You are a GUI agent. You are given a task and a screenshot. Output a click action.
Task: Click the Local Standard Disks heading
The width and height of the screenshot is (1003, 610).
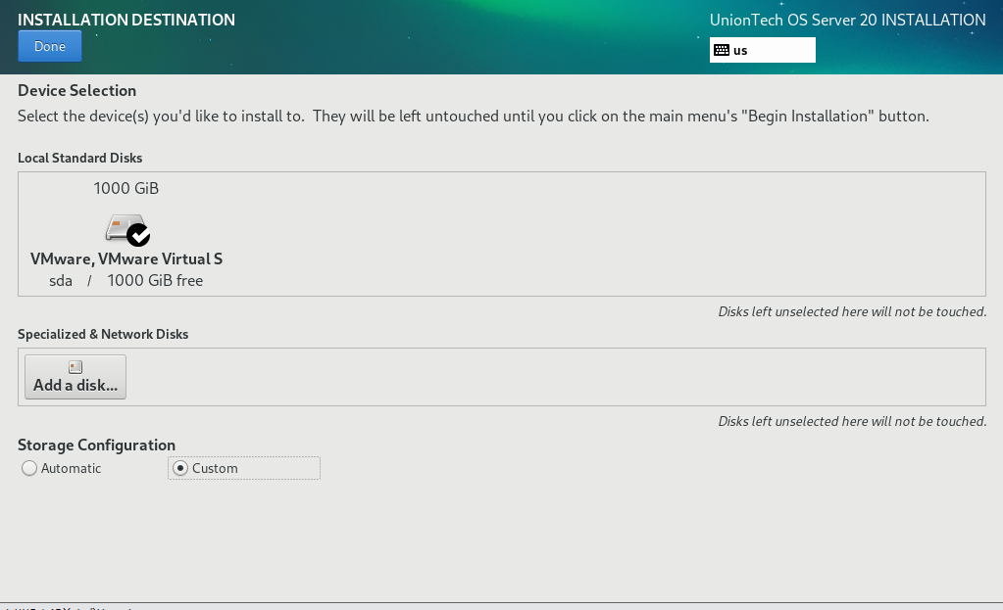point(80,158)
